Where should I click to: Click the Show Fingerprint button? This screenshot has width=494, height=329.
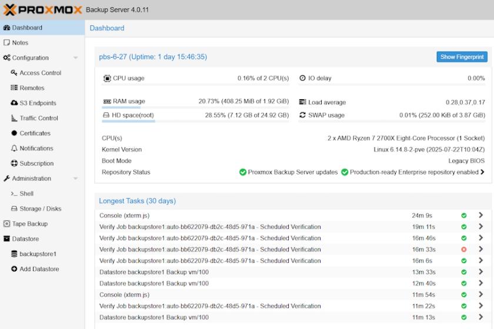pos(462,57)
